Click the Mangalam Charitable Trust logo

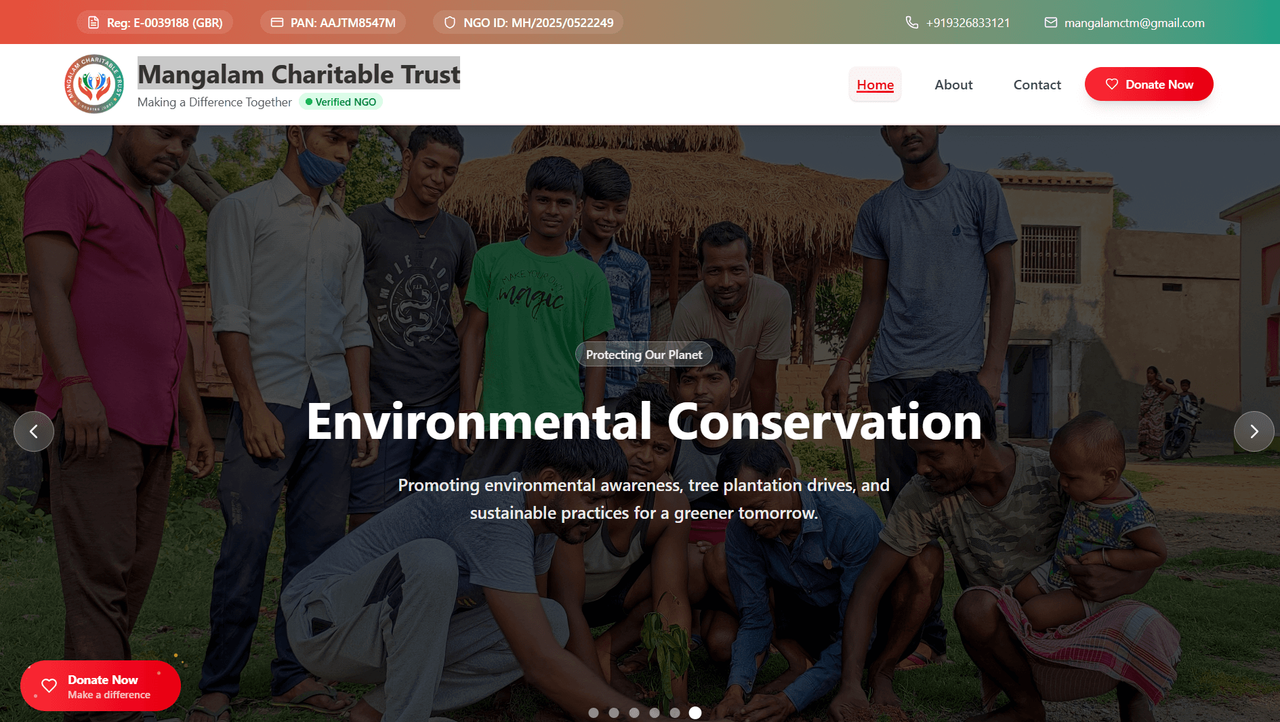click(x=94, y=84)
